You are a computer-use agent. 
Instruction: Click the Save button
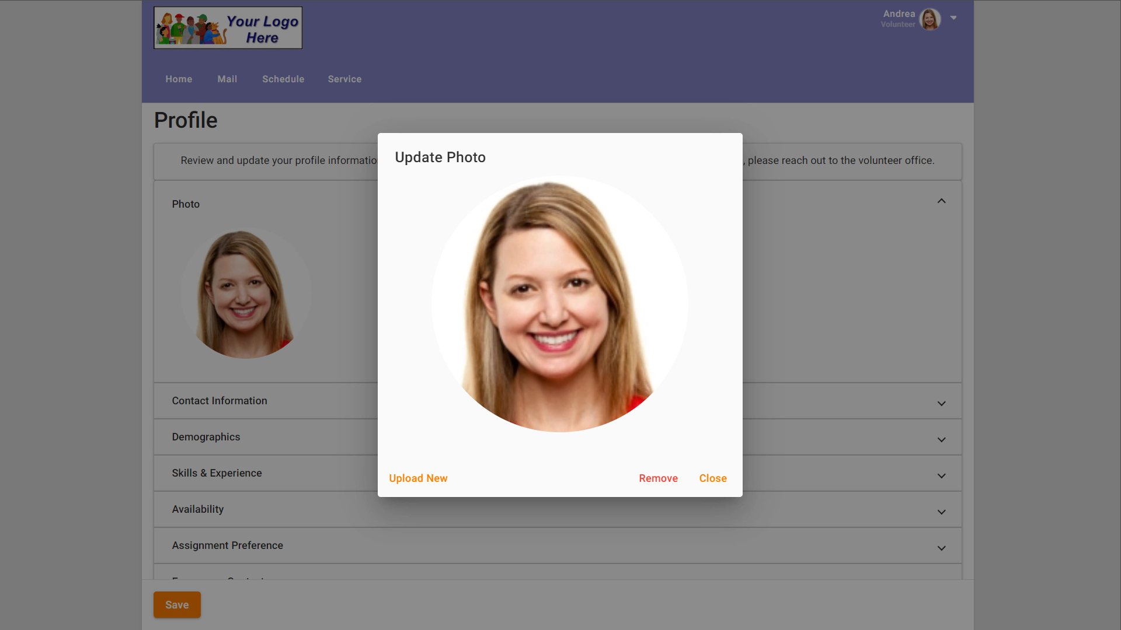pos(177,605)
